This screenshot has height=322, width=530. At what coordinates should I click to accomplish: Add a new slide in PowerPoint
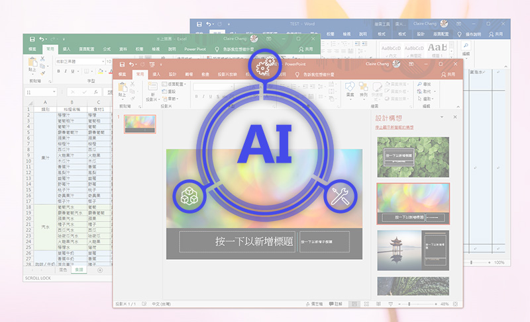point(152,92)
